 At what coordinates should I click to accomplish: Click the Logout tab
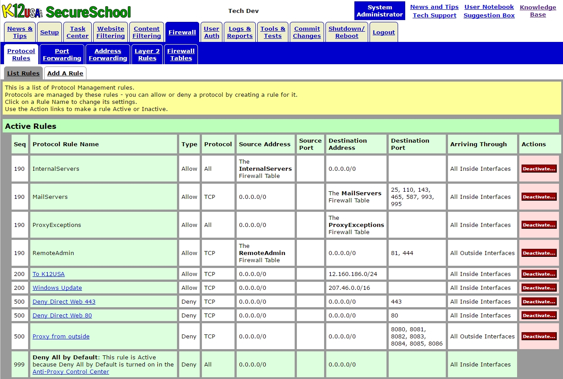(x=383, y=32)
